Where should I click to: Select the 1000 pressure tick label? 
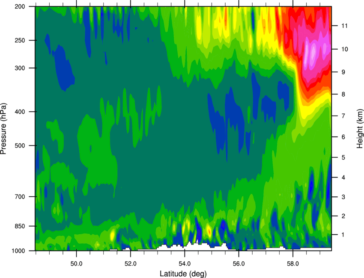coord(18,251)
